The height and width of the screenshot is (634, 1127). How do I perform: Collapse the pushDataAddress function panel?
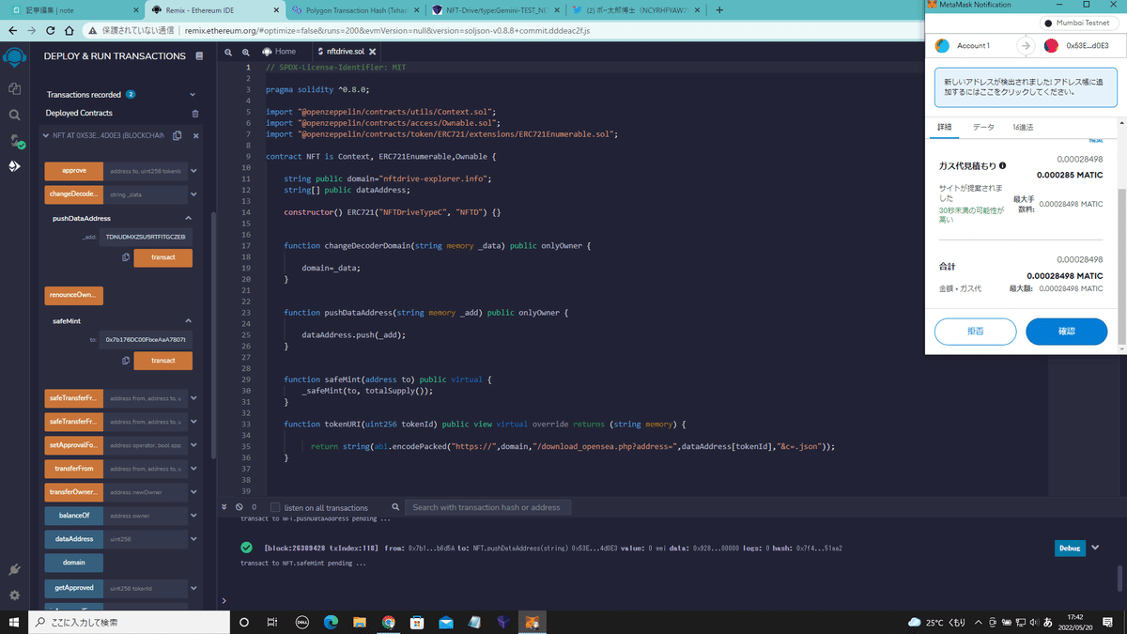189,218
